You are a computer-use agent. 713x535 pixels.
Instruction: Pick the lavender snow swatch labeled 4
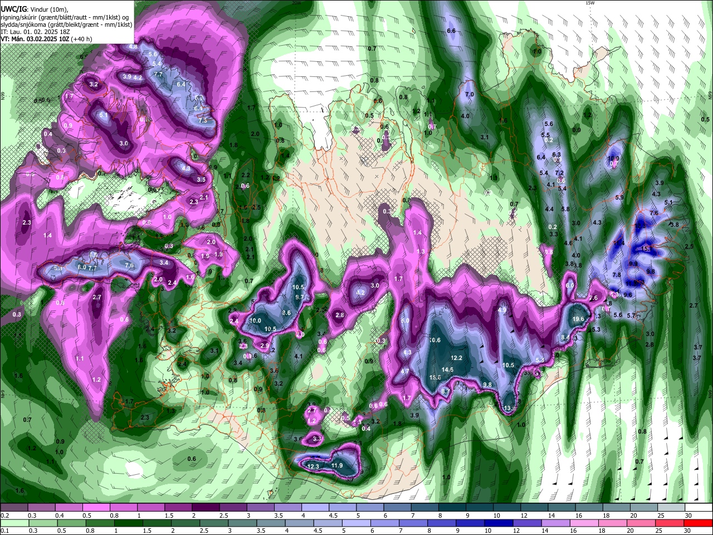point(315,508)
